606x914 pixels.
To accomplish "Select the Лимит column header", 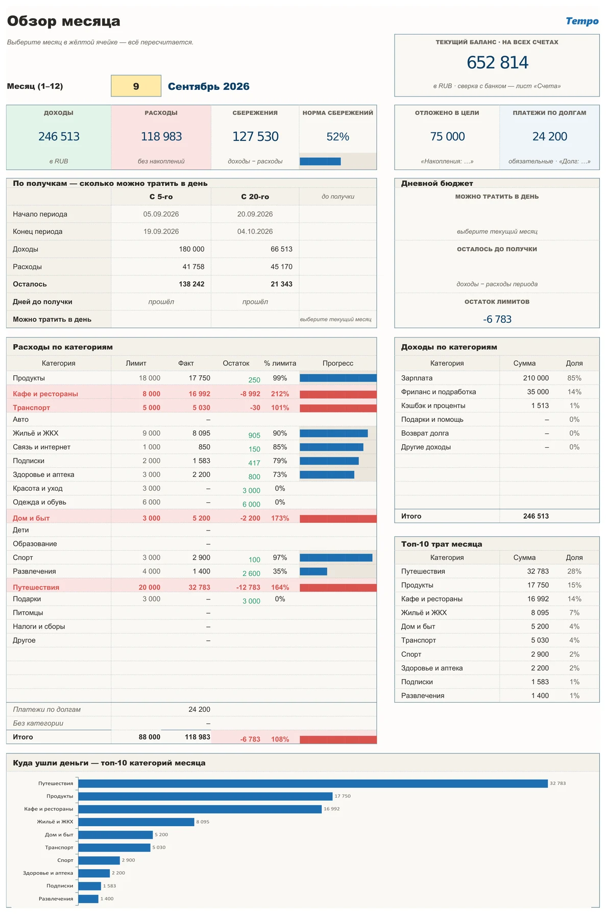I will tap(136, 363).
